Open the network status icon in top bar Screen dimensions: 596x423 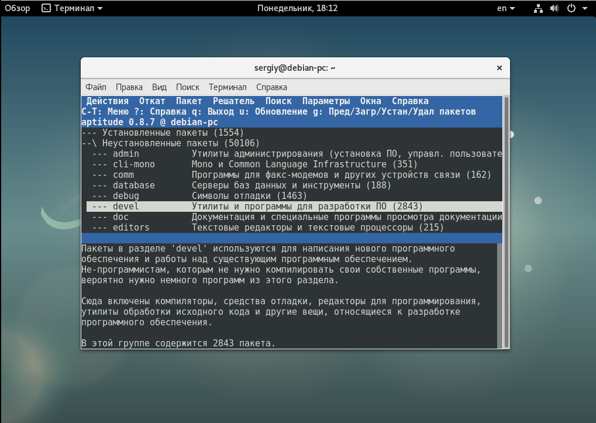pyautogui.click(x=538, y=8)
